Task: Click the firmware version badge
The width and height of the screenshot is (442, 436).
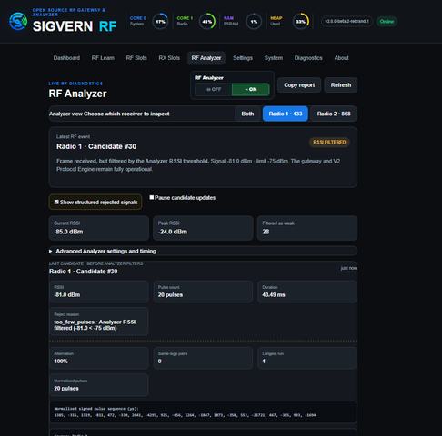Action: pyautogui.click(x=347, y=21)
